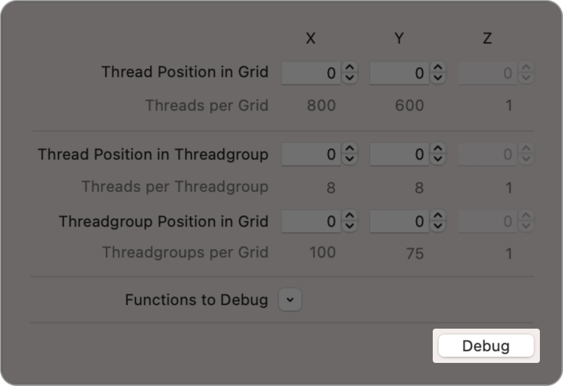
Task: Click the Thread Position in Grid Z field
Action: click(x=487, y=73)
